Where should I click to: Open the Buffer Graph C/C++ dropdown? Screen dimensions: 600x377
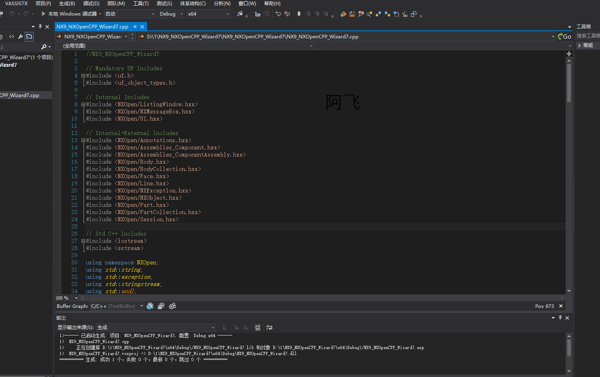click(x=117, y=306)
